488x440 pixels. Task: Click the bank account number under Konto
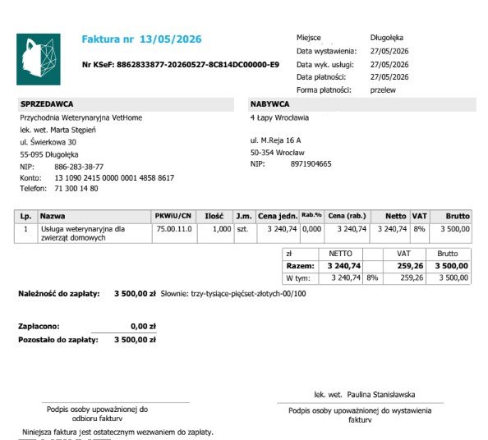[x=114, y=178]
